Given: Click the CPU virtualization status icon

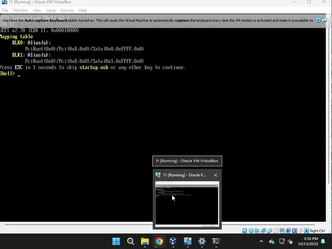Looking at the screenshot, I should pyautogui.click(x=294, y=231).
